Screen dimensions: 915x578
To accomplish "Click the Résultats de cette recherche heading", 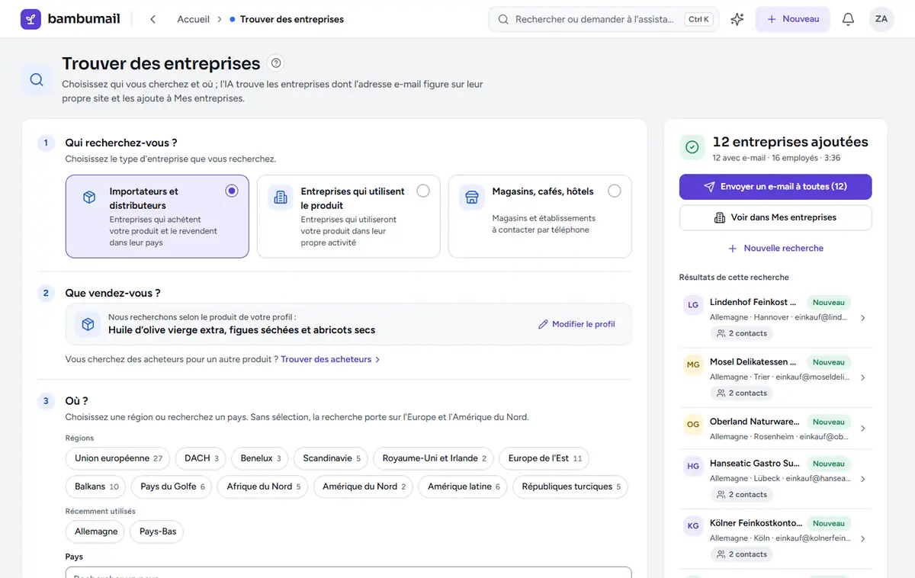I will [x=734, y=278].
